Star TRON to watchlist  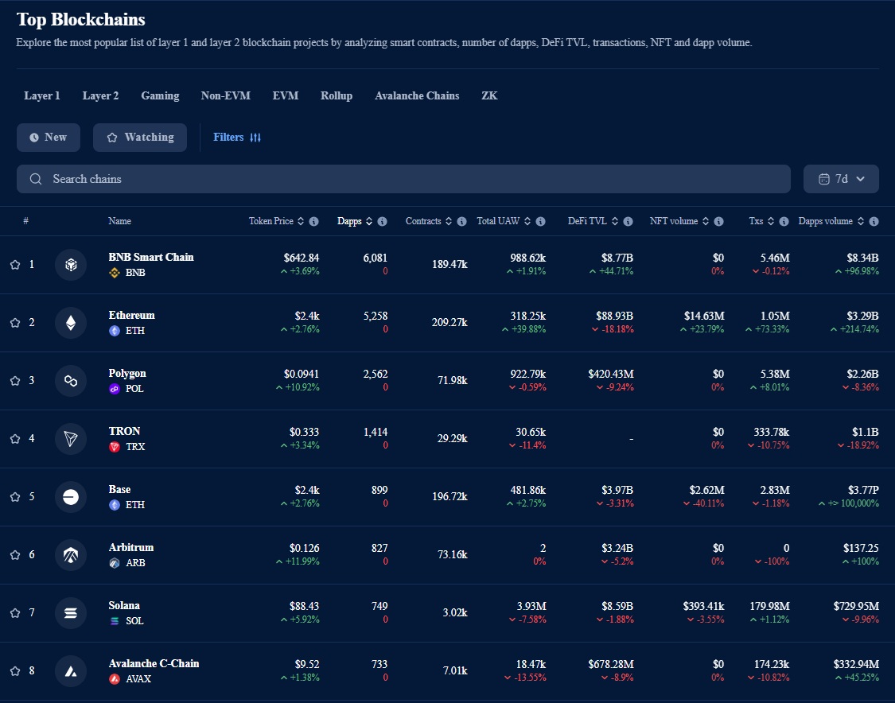tap(15, 439)
